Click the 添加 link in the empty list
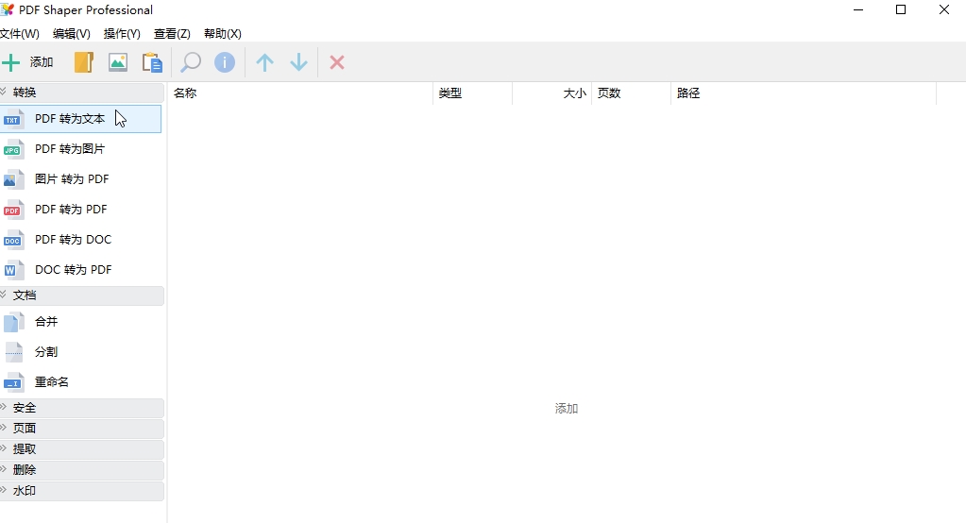The height and width of the screenshot is (523, 966). (x=567, y=409)
